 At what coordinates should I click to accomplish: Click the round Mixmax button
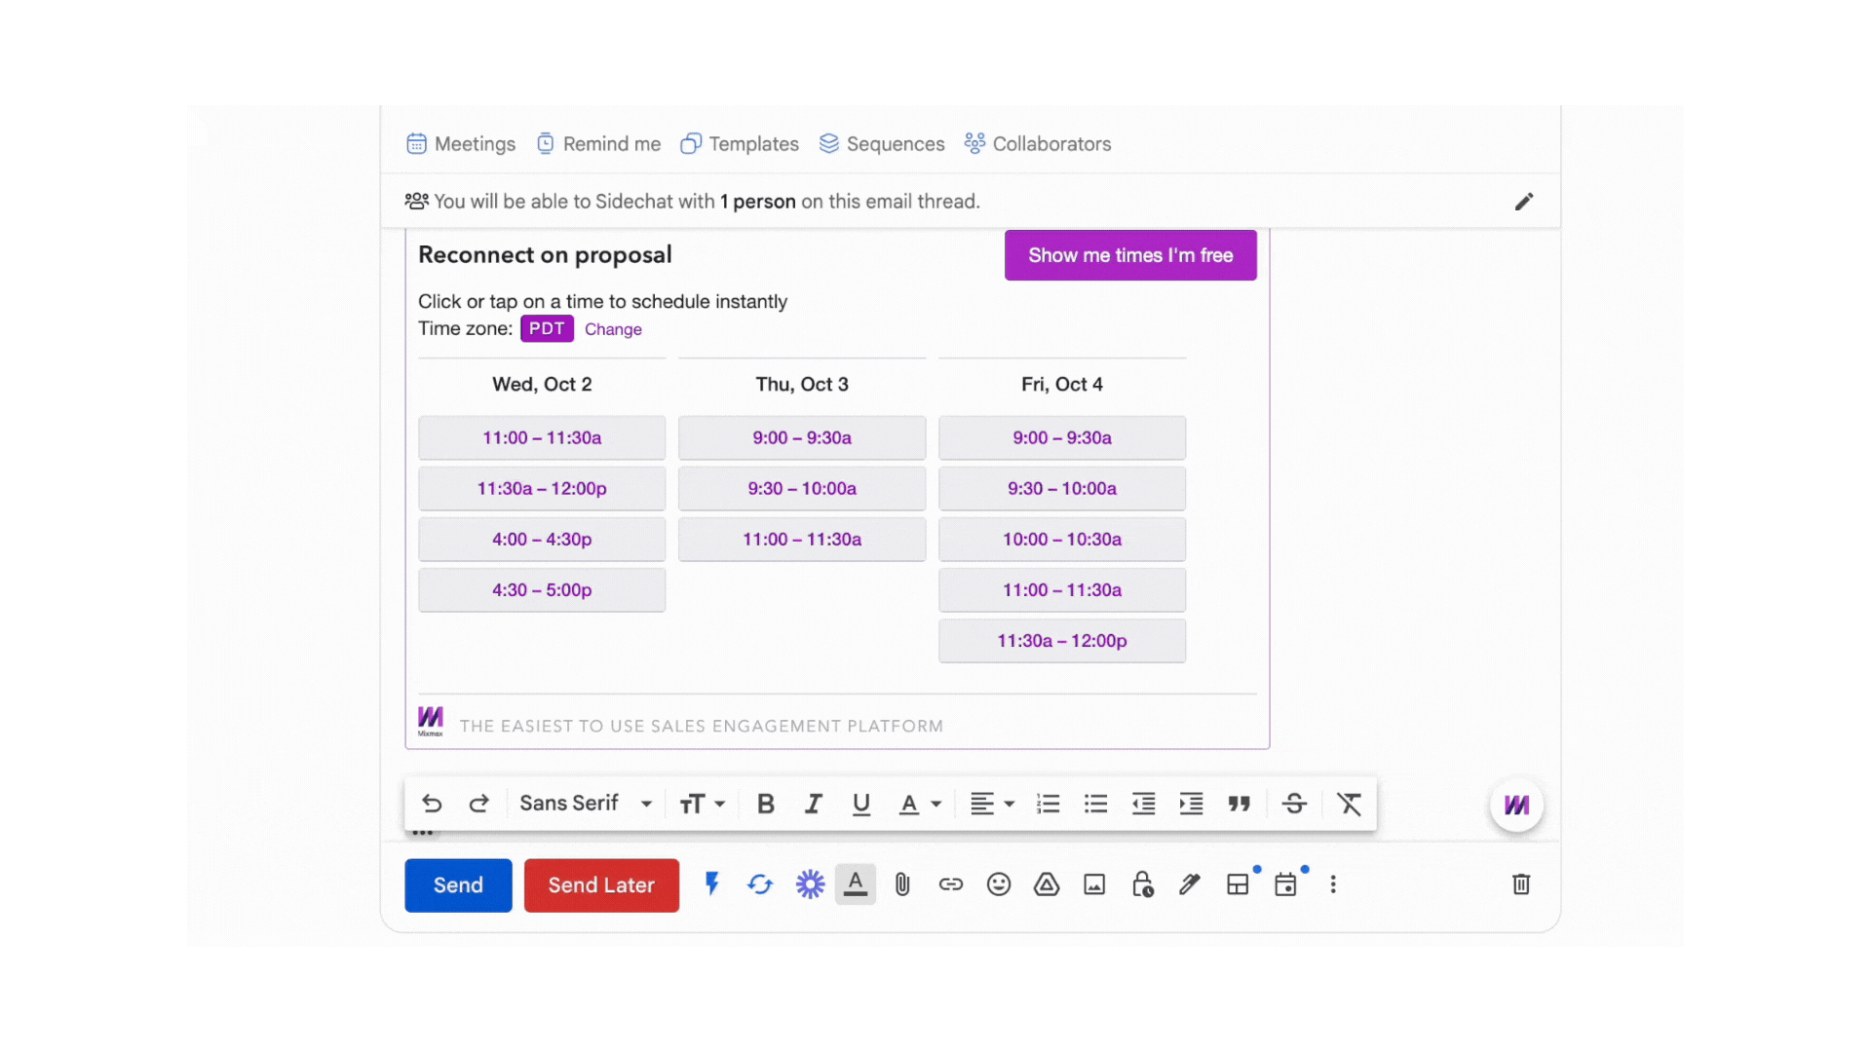1516,805
